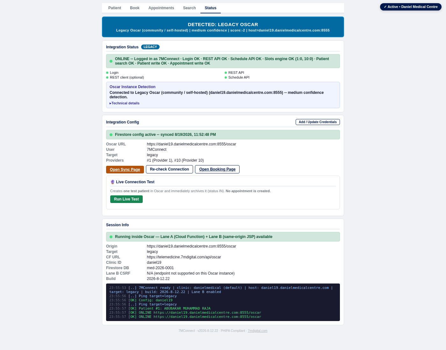Click green indicator in Firestore config banner
This screenshot has height=350, width=446.
(111, 135)
